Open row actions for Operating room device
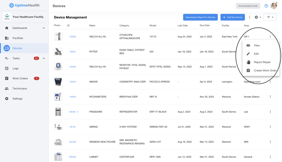 click(270, 82)
